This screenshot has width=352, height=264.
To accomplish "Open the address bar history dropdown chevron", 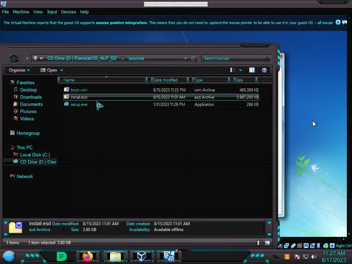I will click(x=185, y=58).
